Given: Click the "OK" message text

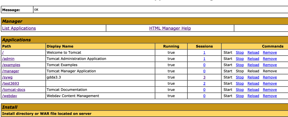Looking at the screenshot, I should click(x=36, y=10).
